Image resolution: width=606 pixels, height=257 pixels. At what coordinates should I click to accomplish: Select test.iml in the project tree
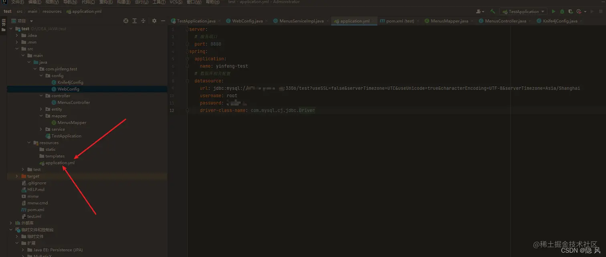pos(34,217)
